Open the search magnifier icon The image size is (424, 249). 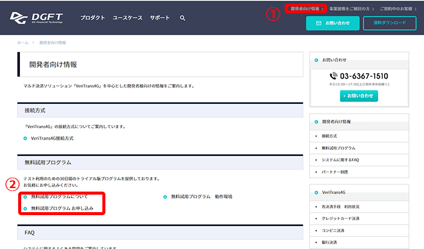[x=182, y=18]
